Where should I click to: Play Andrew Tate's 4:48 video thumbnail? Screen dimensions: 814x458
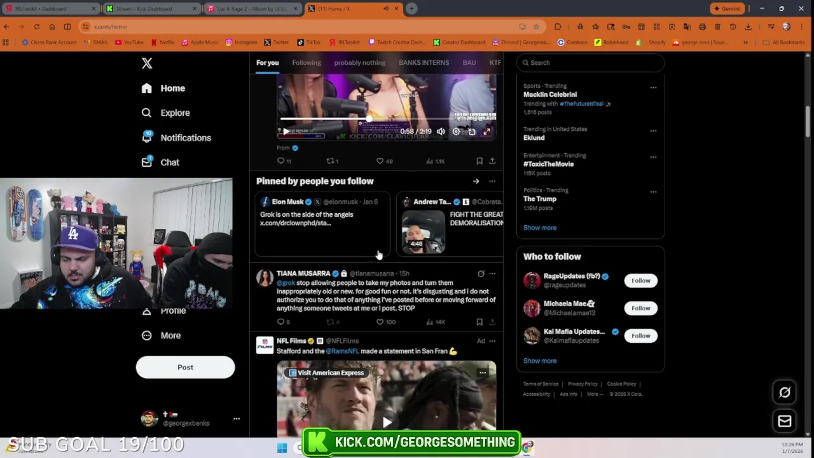[x=424, y=232]
